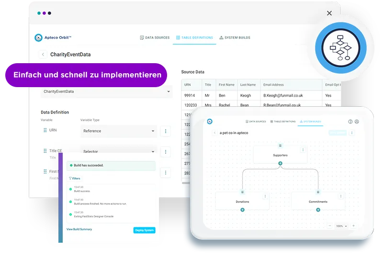Open three-dot menu for the First row
The image size is (383, 259).
pyautogui.click(x=166, y=173)
